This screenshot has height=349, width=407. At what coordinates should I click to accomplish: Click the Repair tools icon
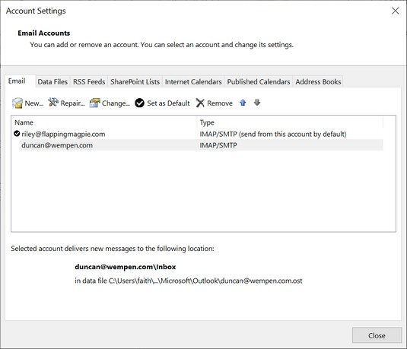point(53,103)
